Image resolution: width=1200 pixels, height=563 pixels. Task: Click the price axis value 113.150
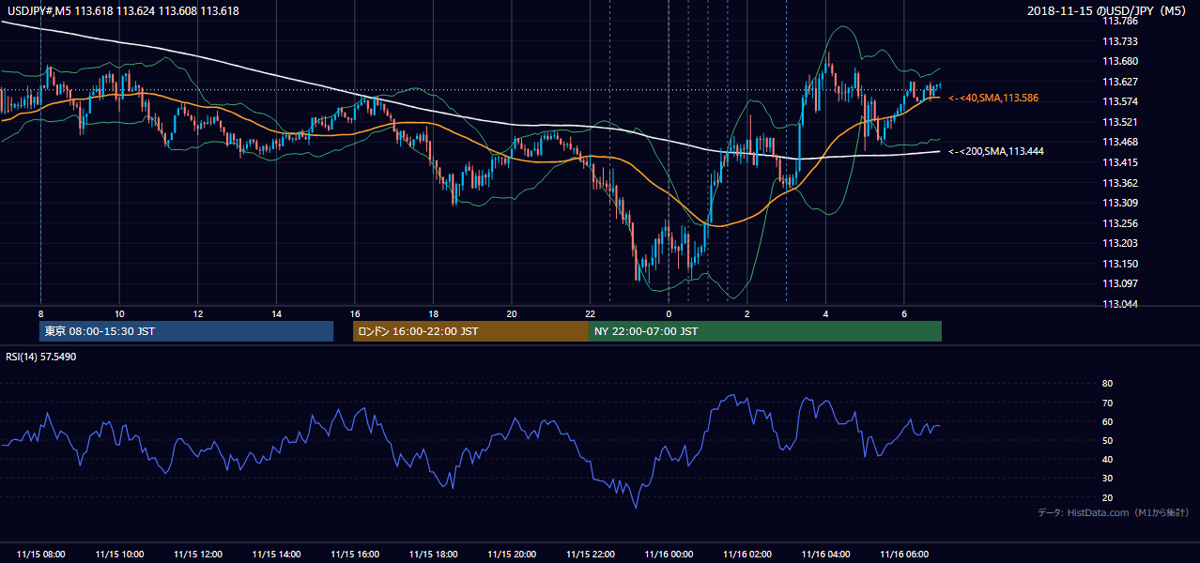1119,264
